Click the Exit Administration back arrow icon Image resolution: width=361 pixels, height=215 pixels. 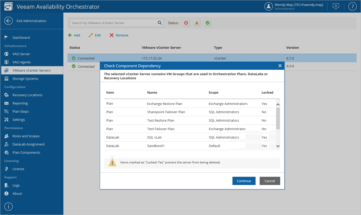point(8,21)
